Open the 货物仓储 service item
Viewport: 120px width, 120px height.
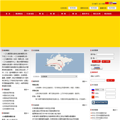click(x=35, y=91)
